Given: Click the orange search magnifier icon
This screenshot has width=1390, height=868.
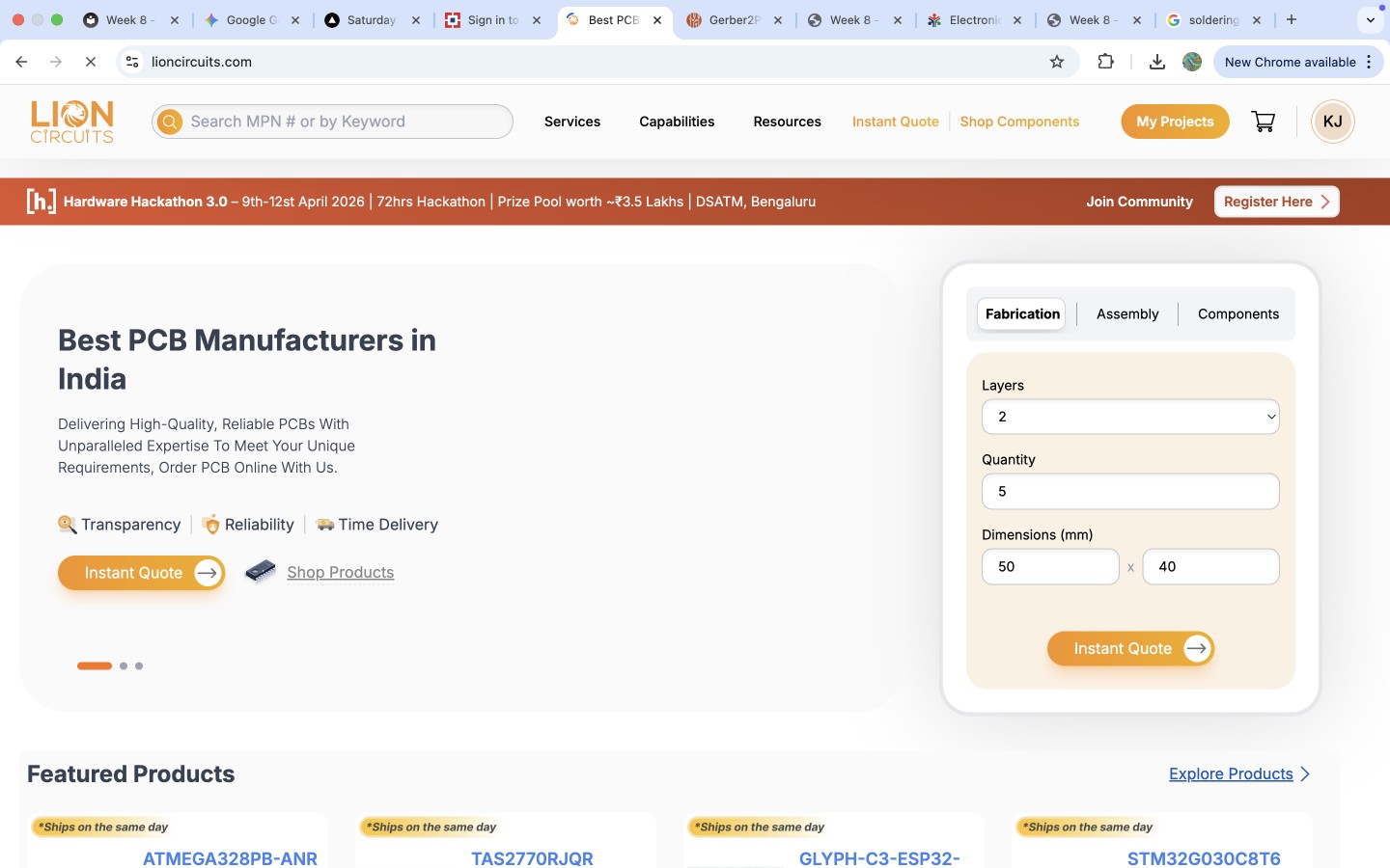Looking at the screenshot, I should 170,122.
